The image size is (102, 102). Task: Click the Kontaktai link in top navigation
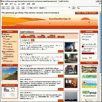pyautogui.click(x=93, y=13)
